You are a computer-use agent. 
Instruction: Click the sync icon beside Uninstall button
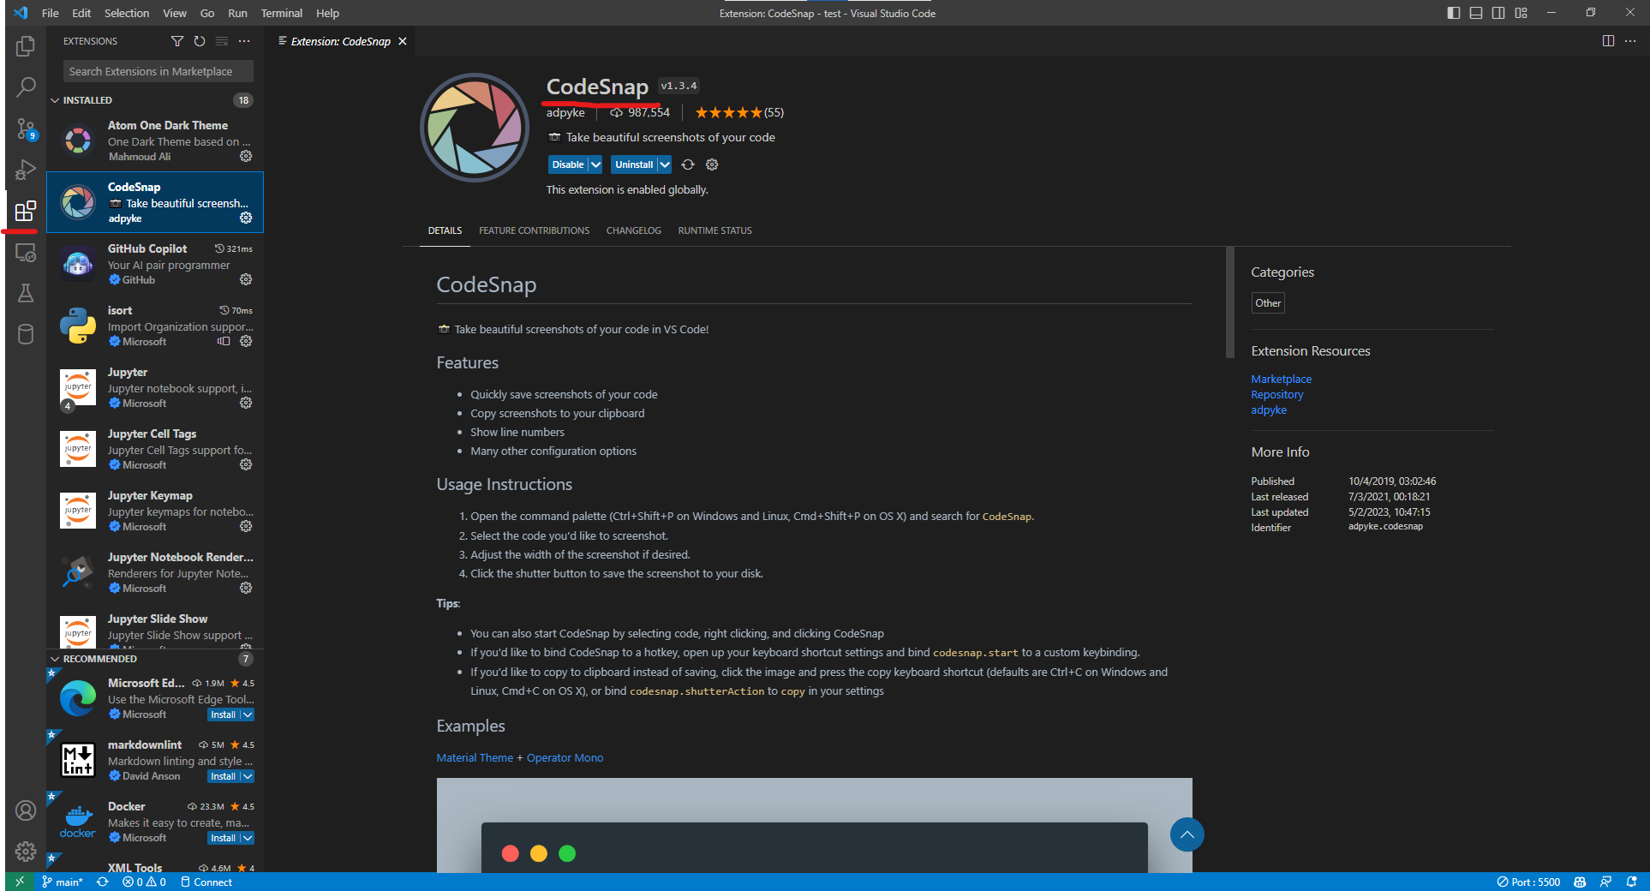click(688, 164)
